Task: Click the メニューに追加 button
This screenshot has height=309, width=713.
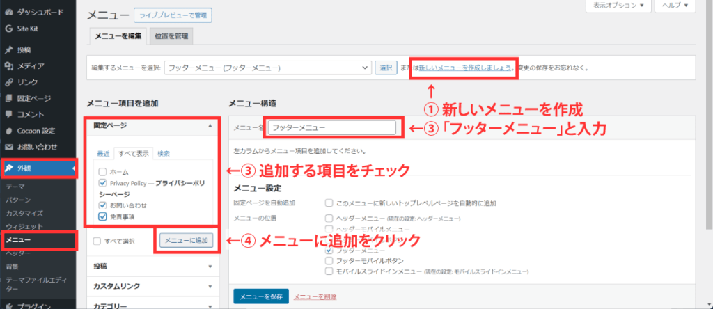Action: [186, 241]
